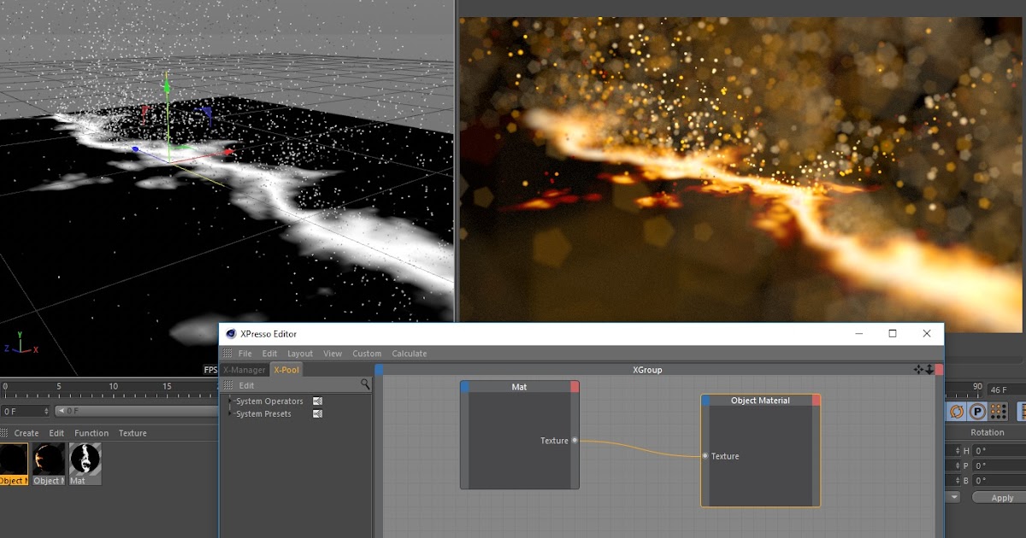Click the P coordinate system icon in toolbar
Image resolution: width=1026 pixels, height=538 pixels.
tap(977, 411)
